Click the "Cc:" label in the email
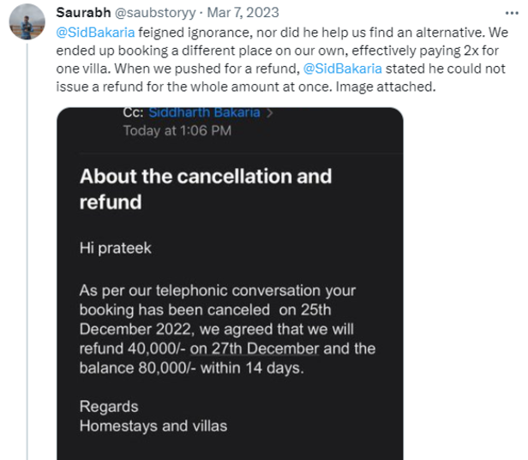 click(134, 112)
